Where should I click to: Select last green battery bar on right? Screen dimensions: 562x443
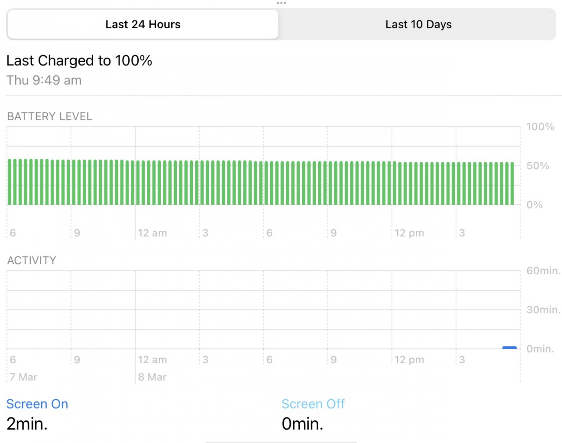tap(512, 183)
